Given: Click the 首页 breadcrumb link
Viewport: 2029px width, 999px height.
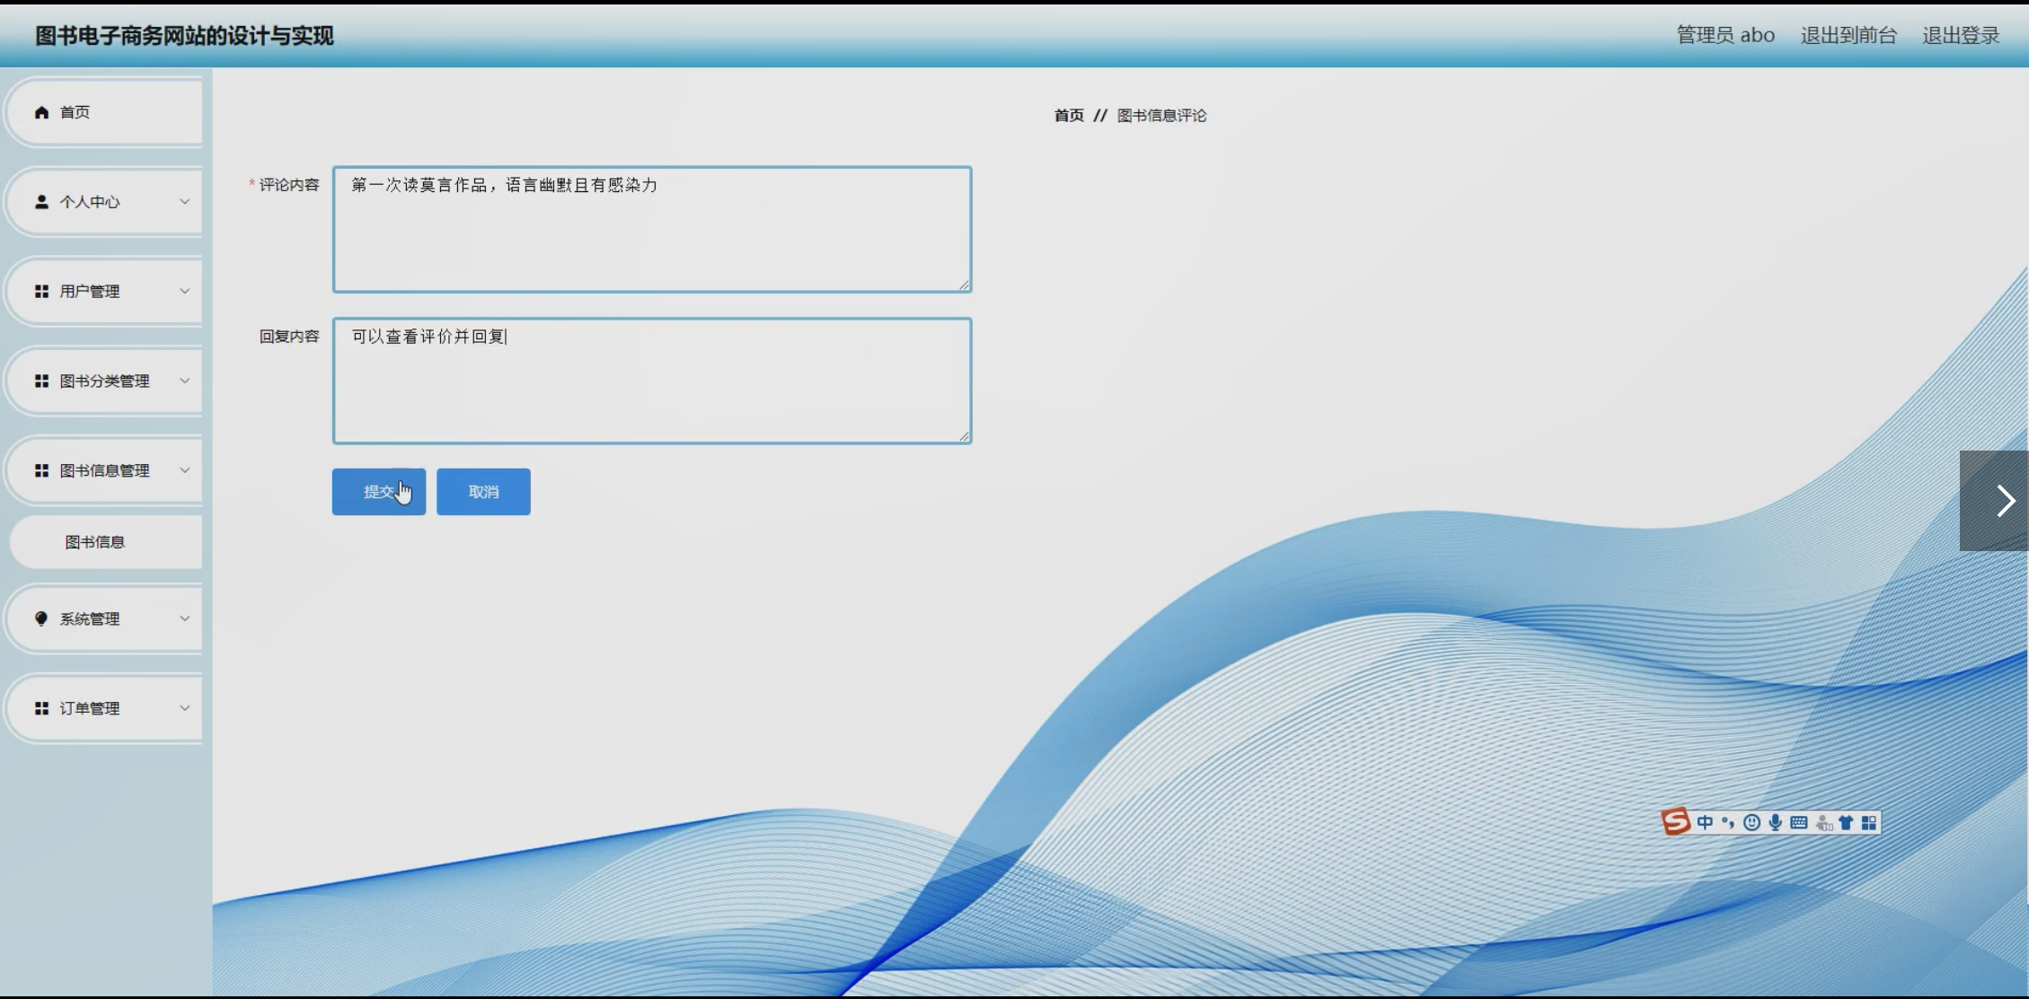Looking at the screenshot, I should (1069, 116).
